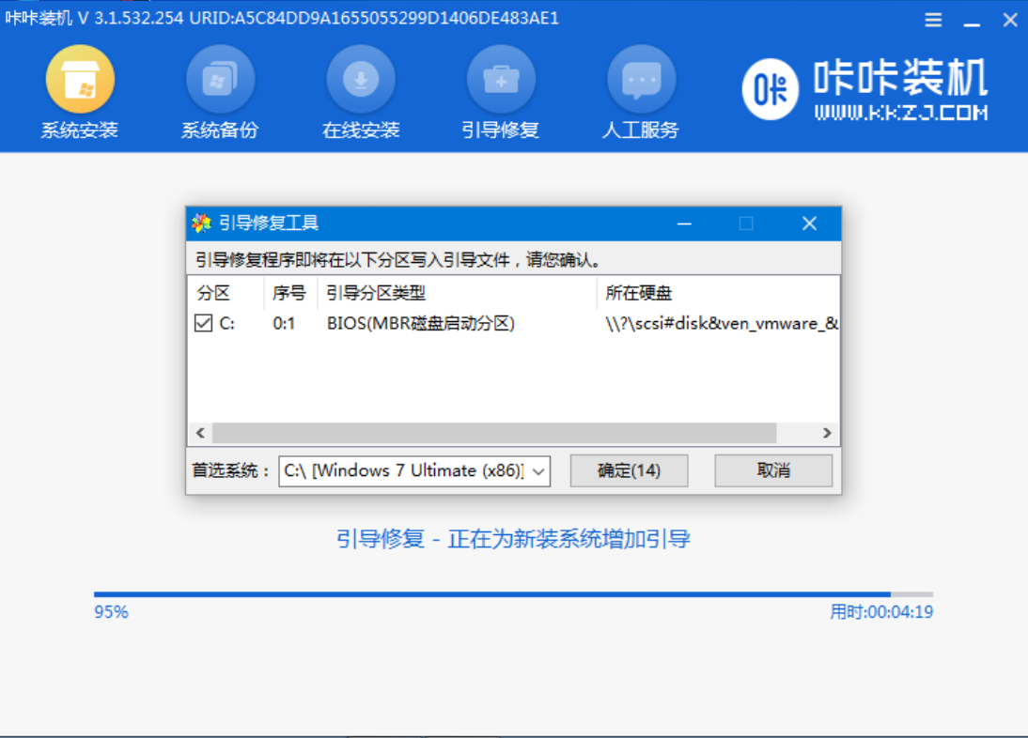Click the 引导修复 - 正在为新装系统增加引导 status text
The height and width of the screenshot is (738, 1028).
(x=513, y=539)
